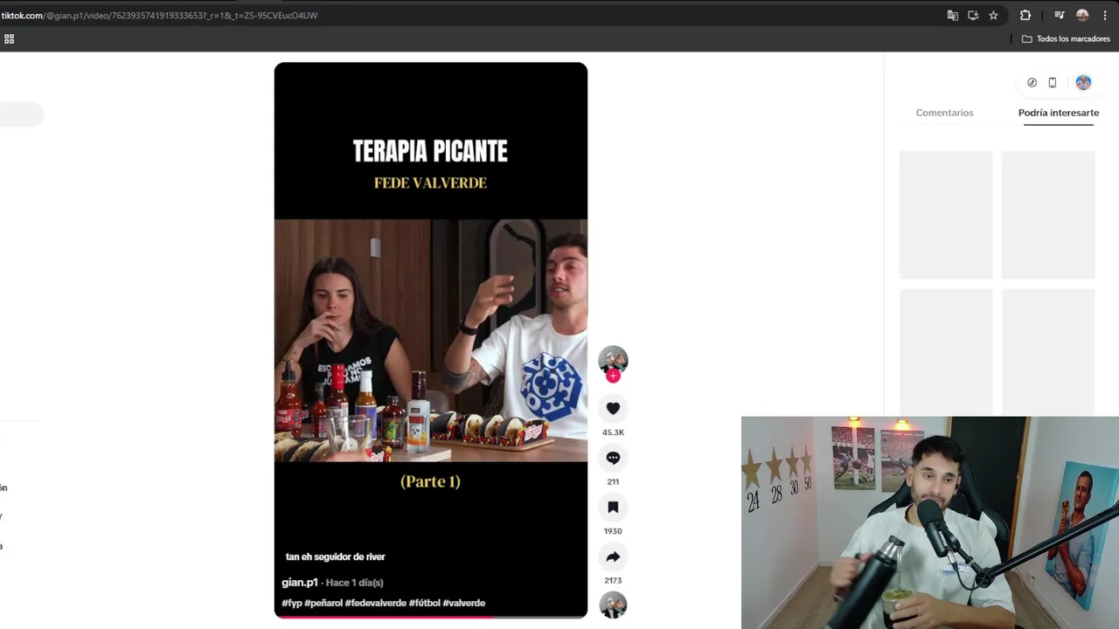This screenshot has height=629, width=1119.
Task: Open the #fedevalverde hashtag
Action: pos(376,603)
